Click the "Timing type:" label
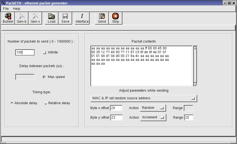Image resolution: width=237 pixels, height=144 pixels. 42,92
